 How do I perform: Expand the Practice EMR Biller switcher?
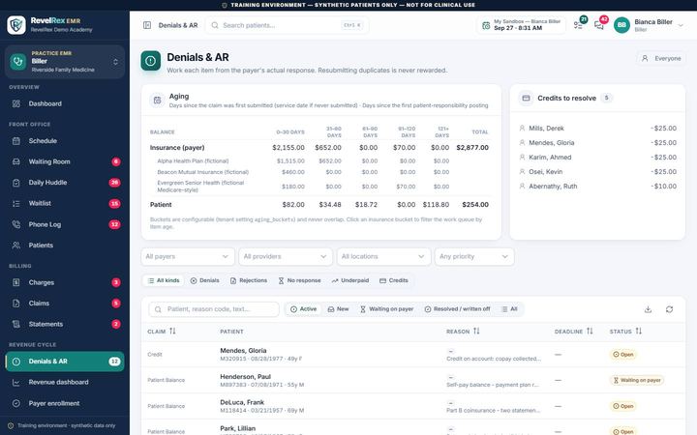[x=65, y=62]
